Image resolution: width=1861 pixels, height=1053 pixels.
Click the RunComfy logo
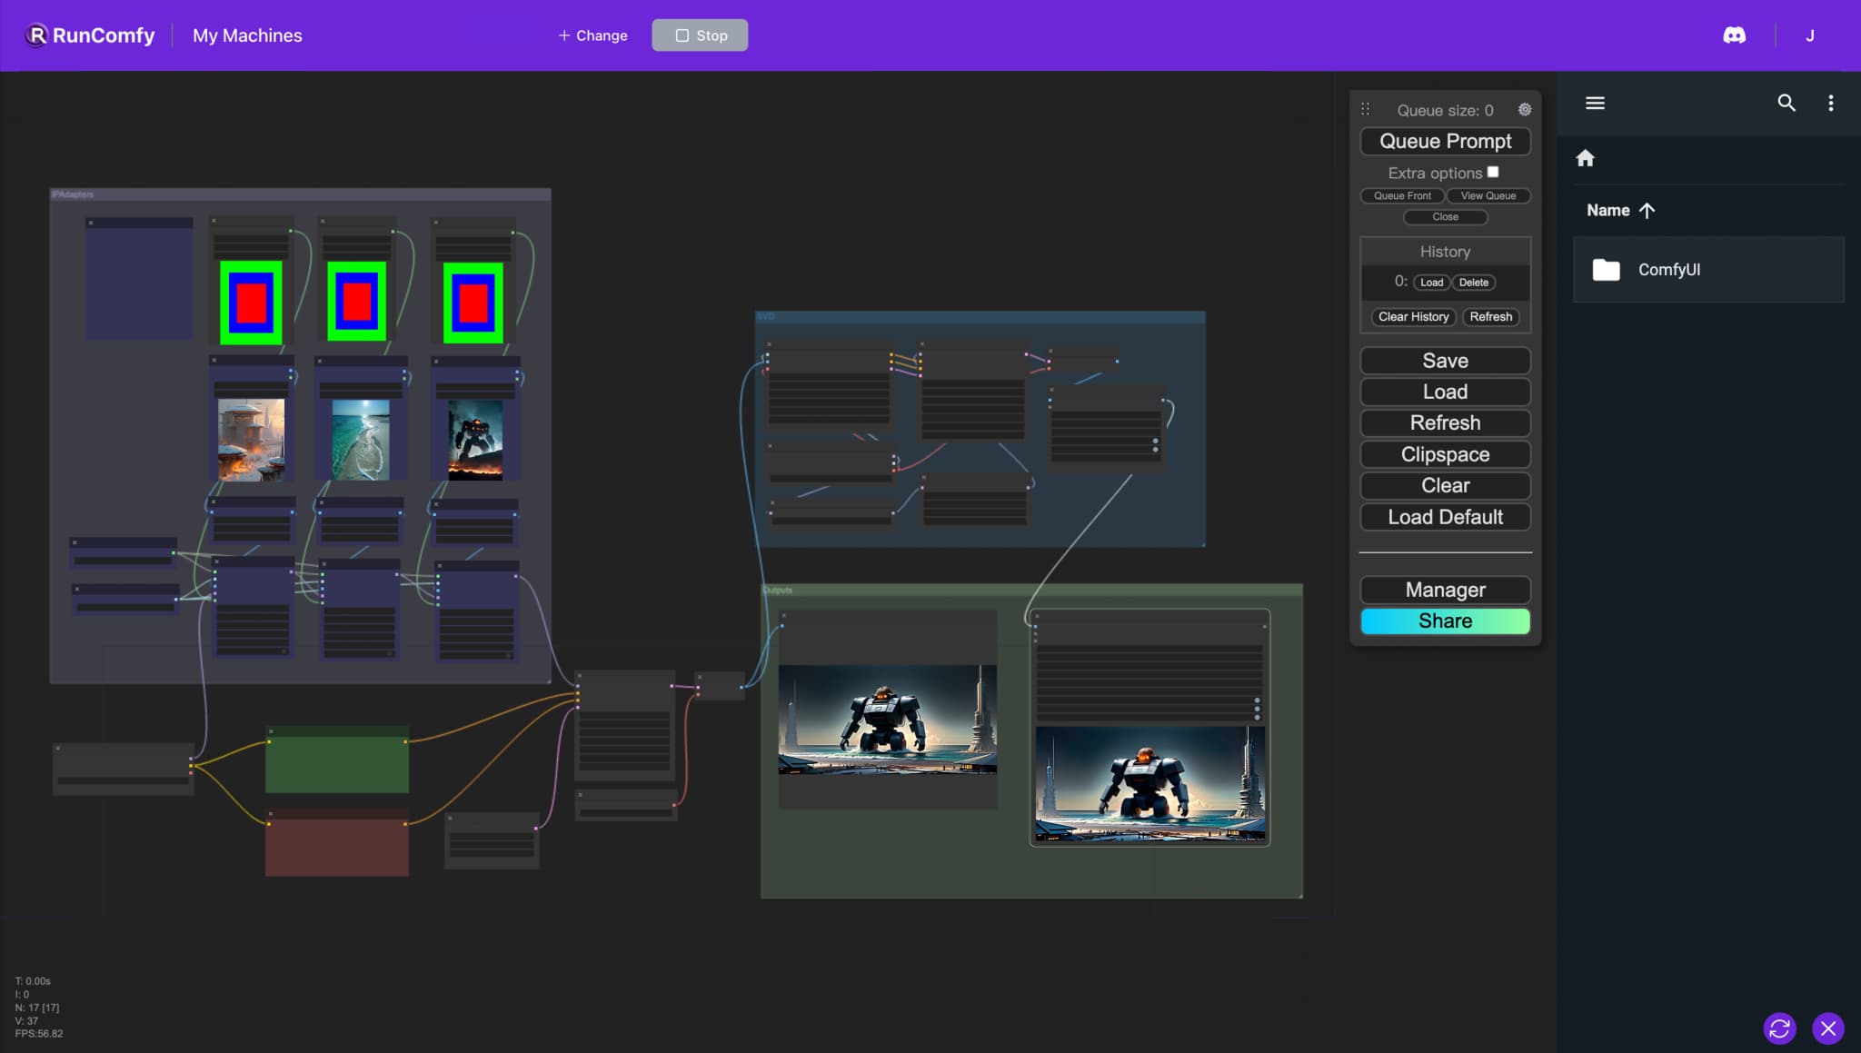(90, 35)
